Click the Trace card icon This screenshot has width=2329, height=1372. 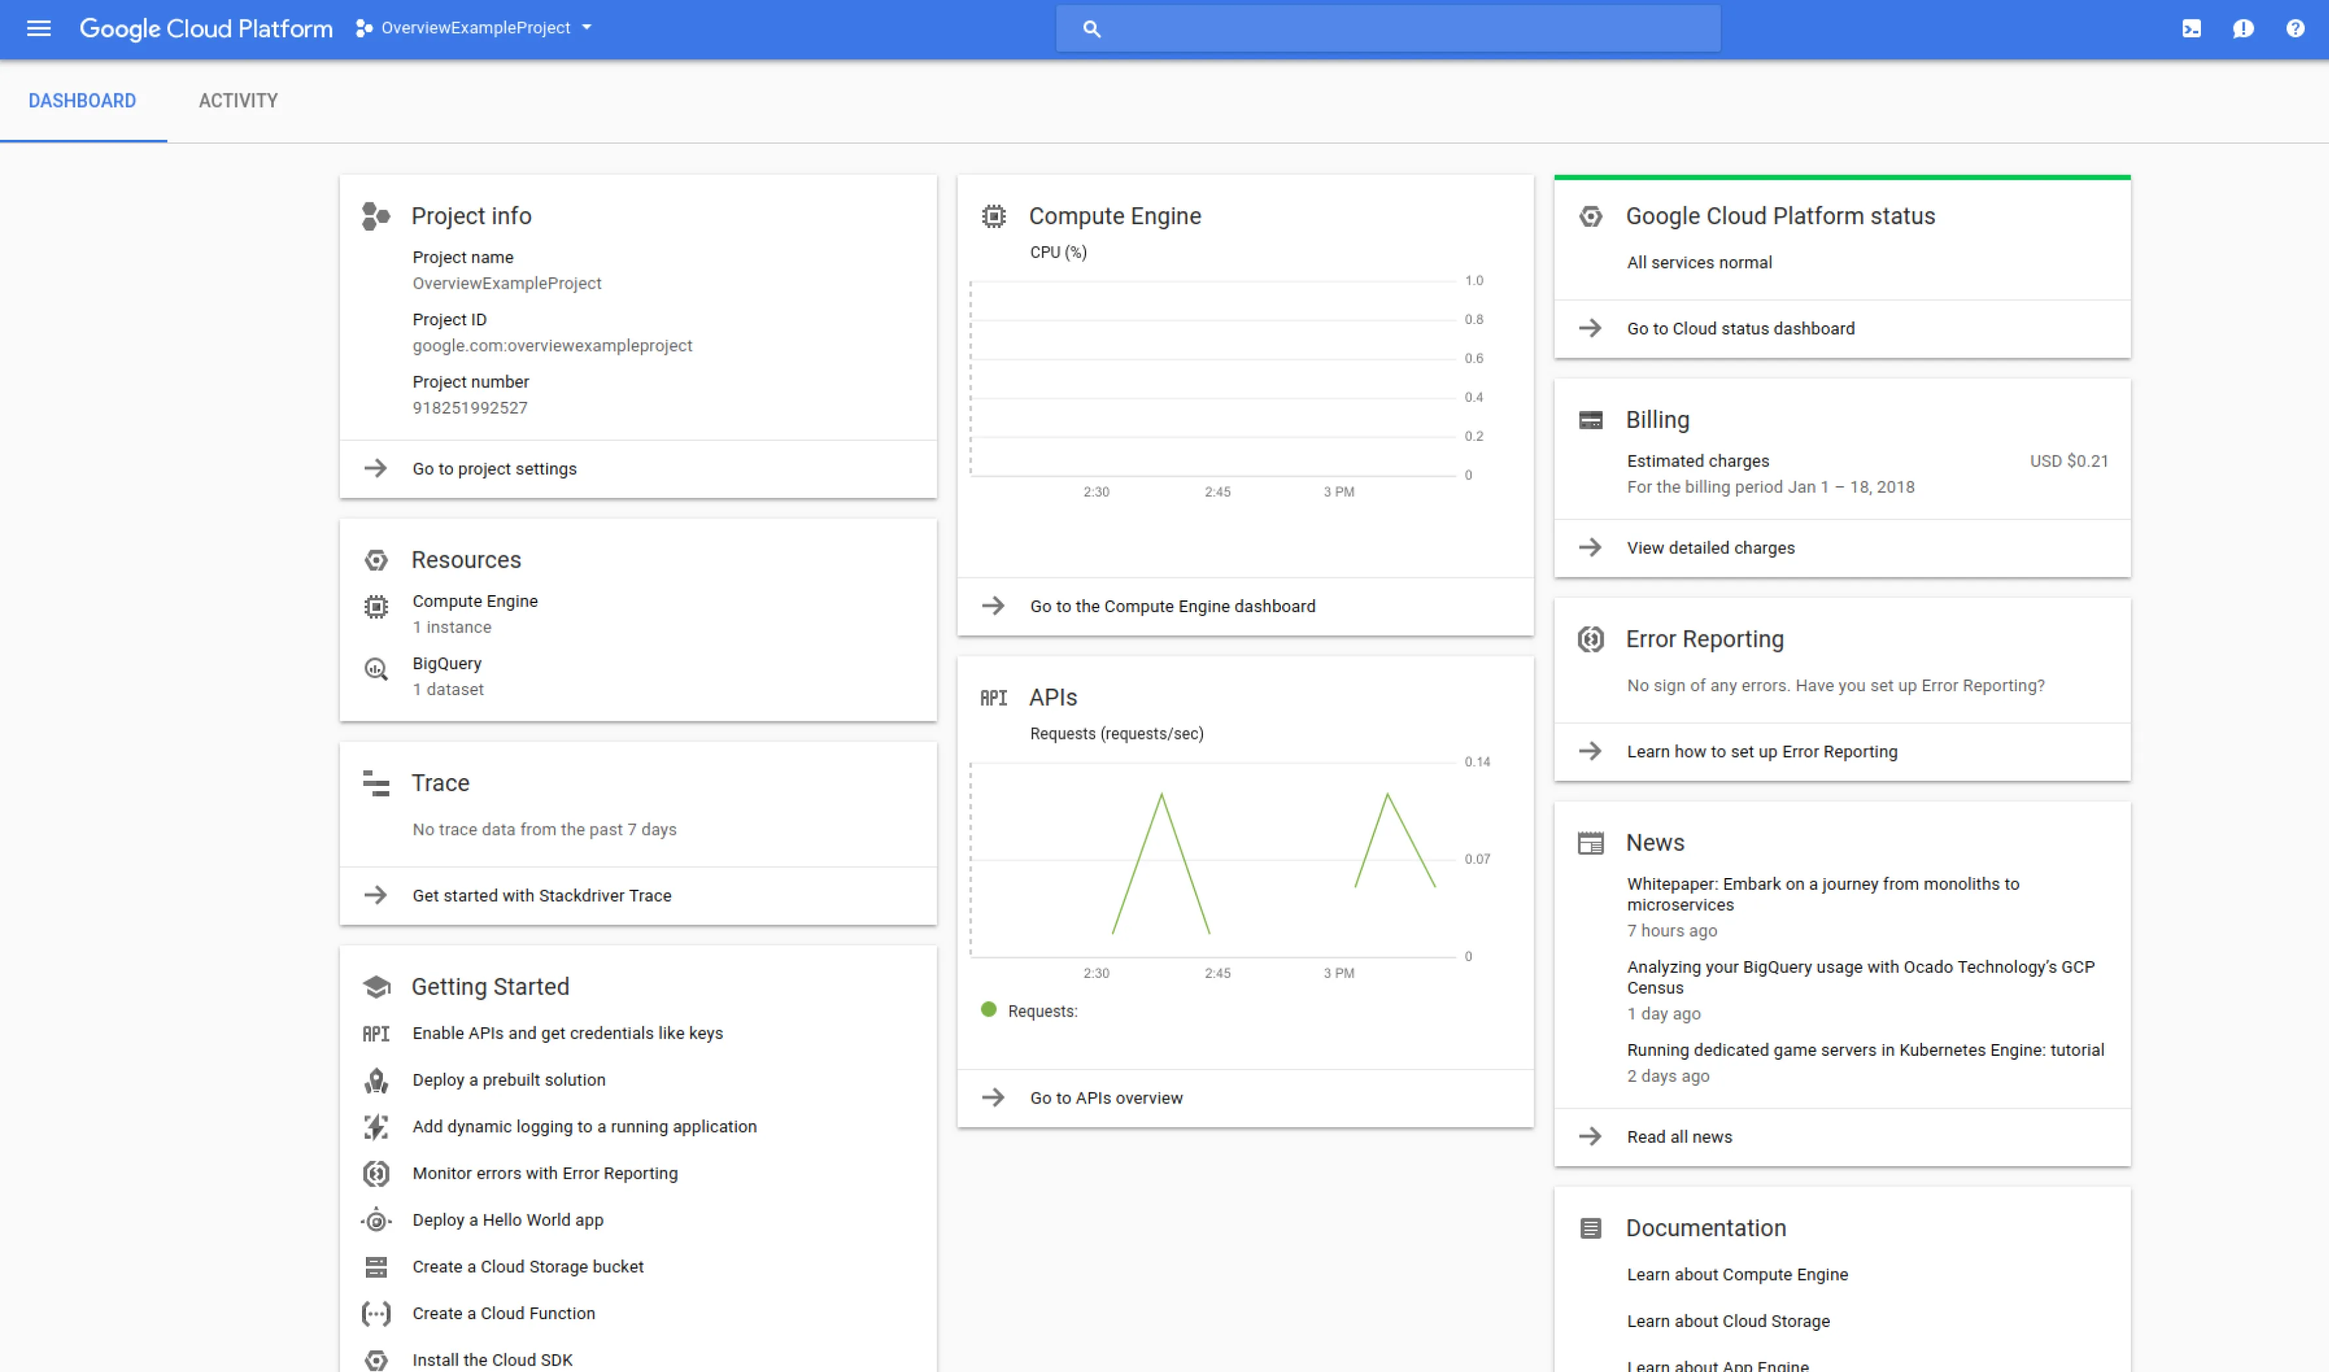click(375, 783)
